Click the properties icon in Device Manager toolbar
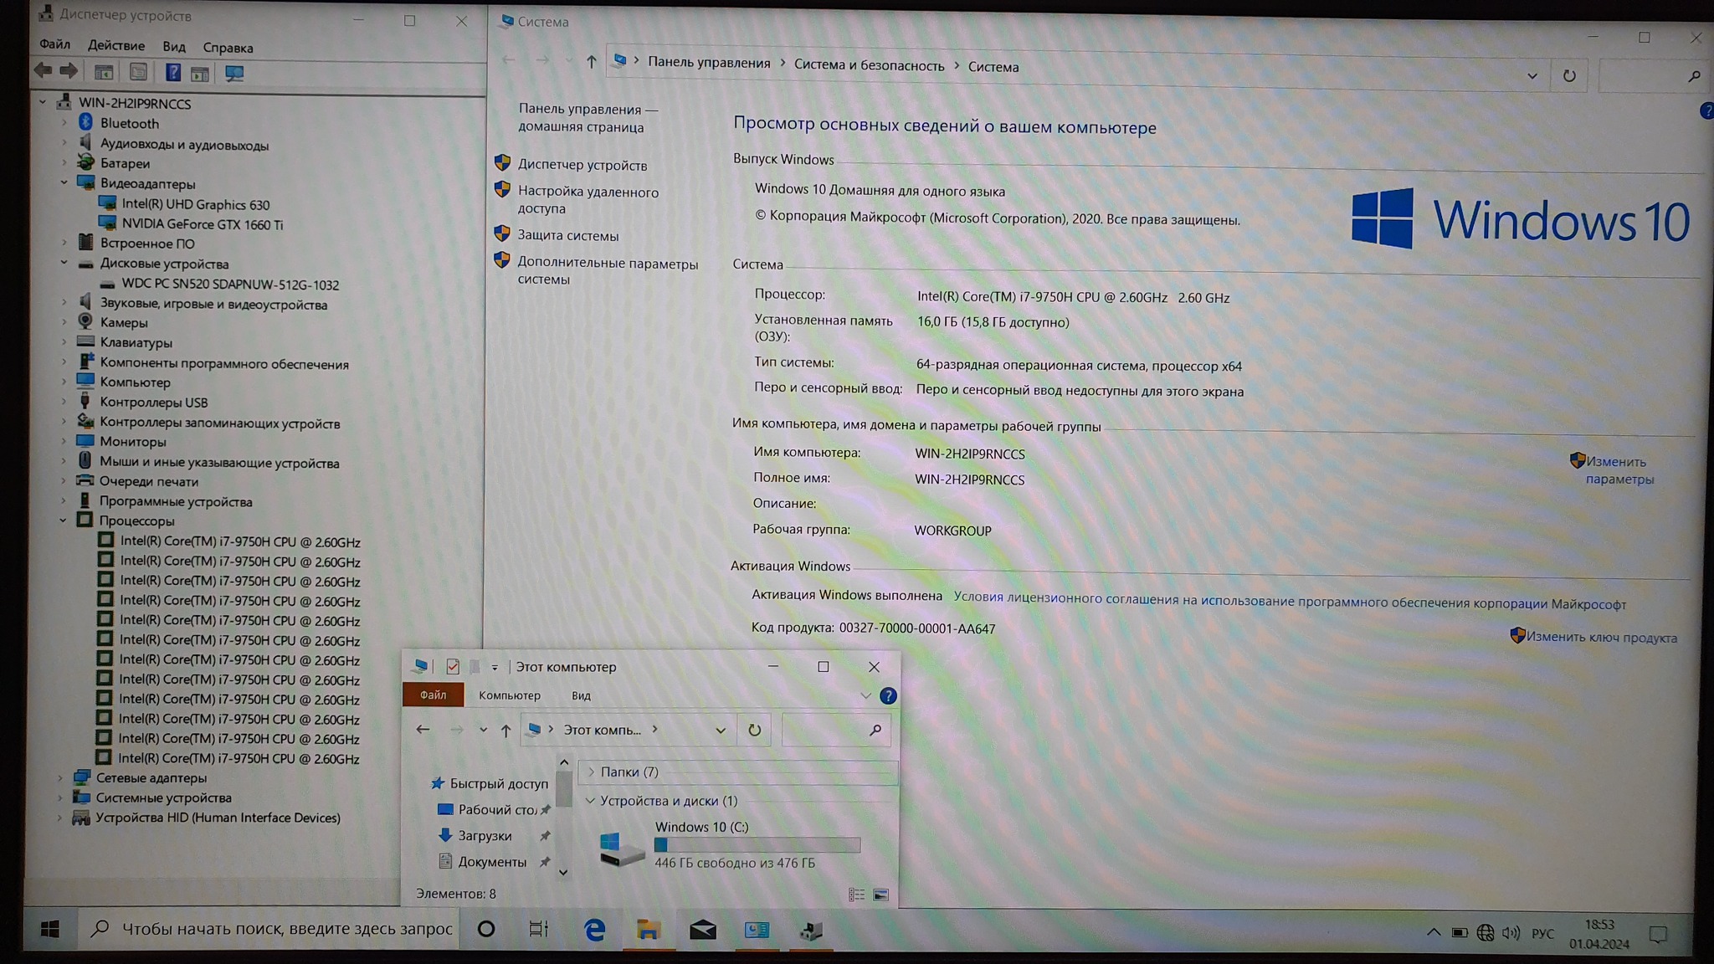 (x=138, y=73)
